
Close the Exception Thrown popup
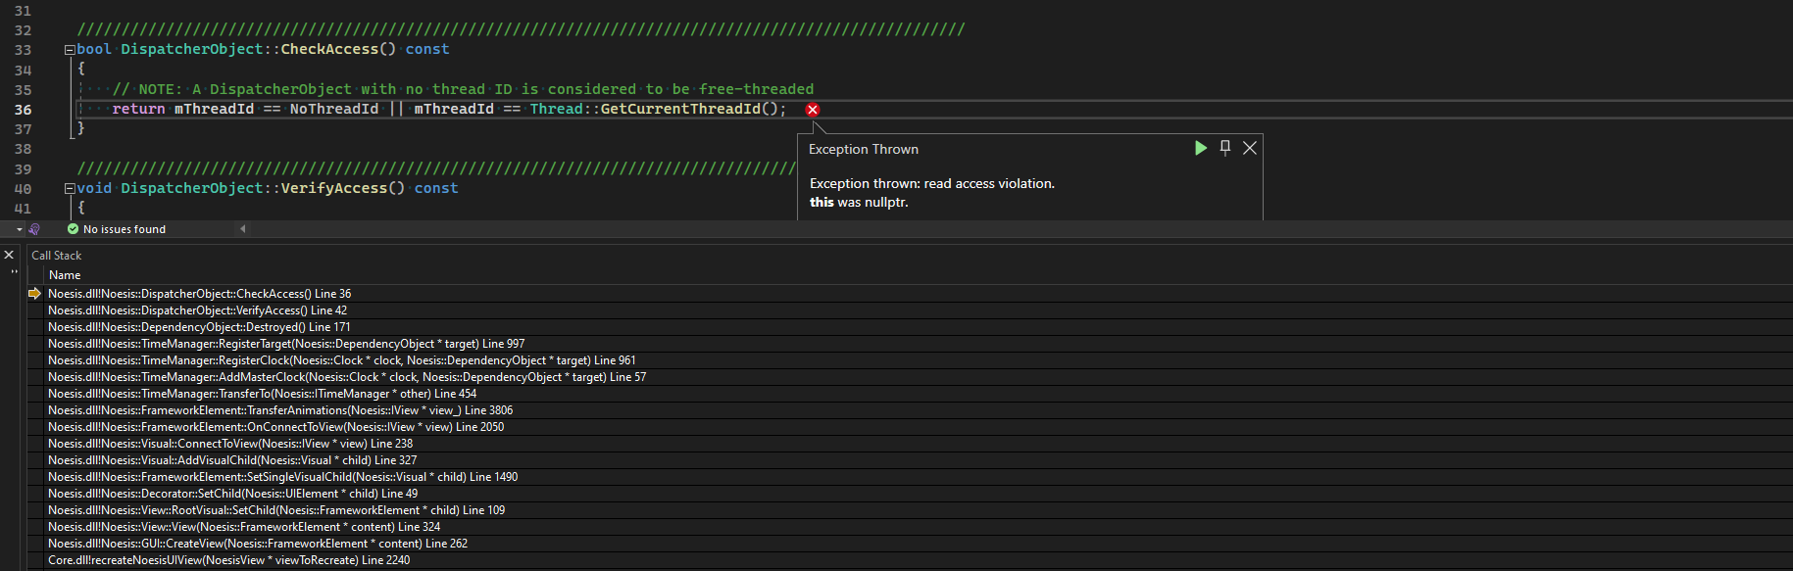1249,148
